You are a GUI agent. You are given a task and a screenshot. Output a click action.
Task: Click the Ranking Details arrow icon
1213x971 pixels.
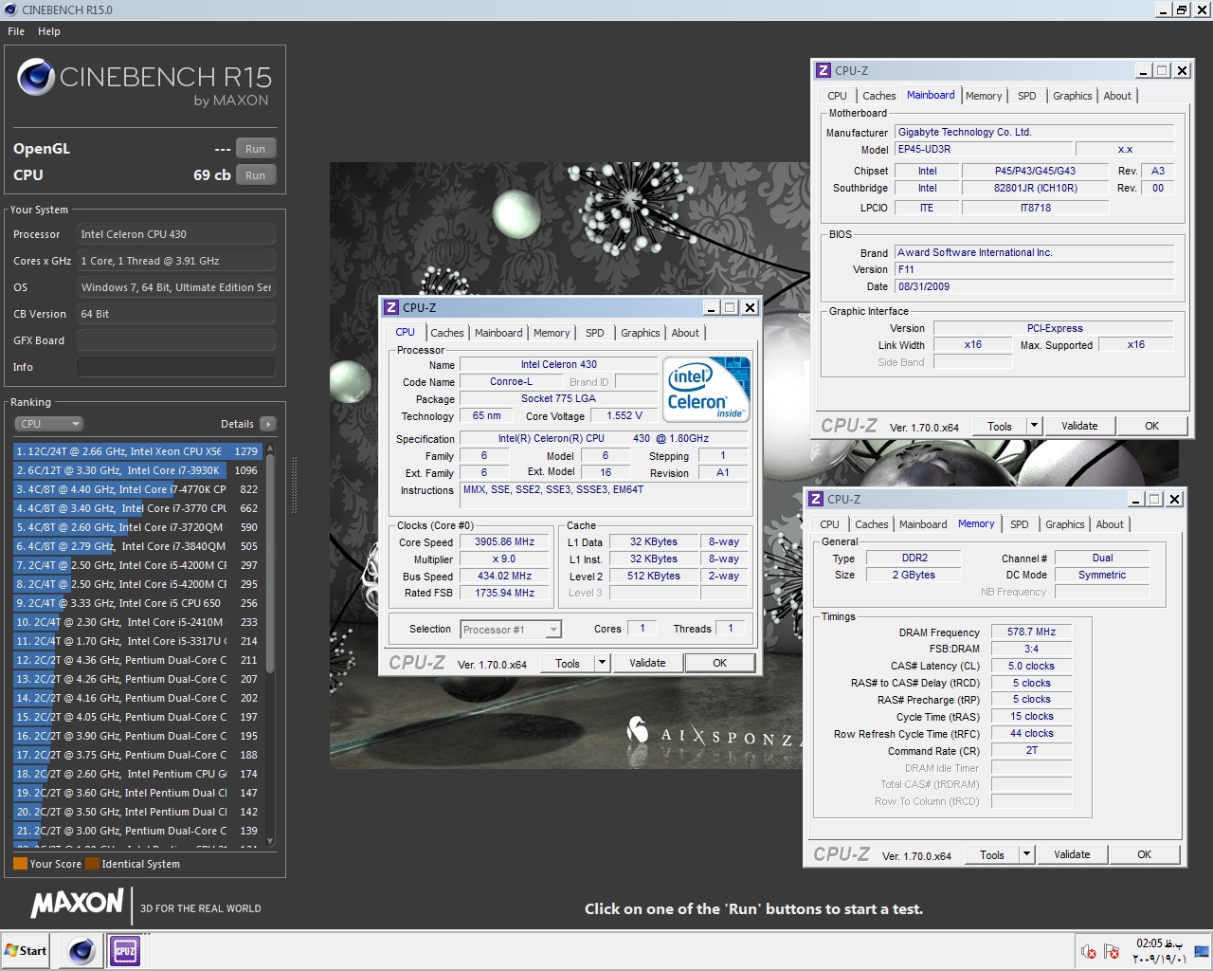click(268, 424)
